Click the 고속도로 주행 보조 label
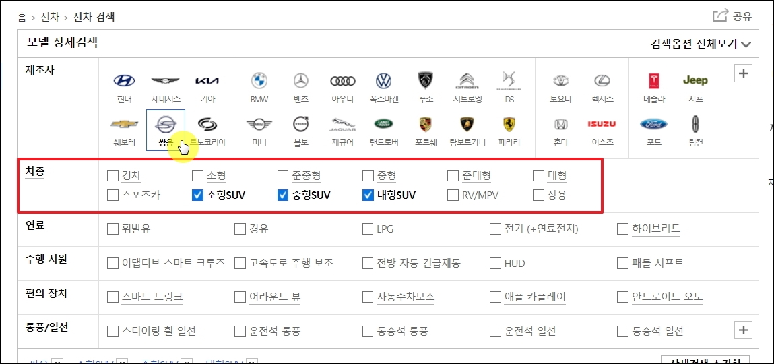This screenshot has height=364, width=774. tap(291, 263)
